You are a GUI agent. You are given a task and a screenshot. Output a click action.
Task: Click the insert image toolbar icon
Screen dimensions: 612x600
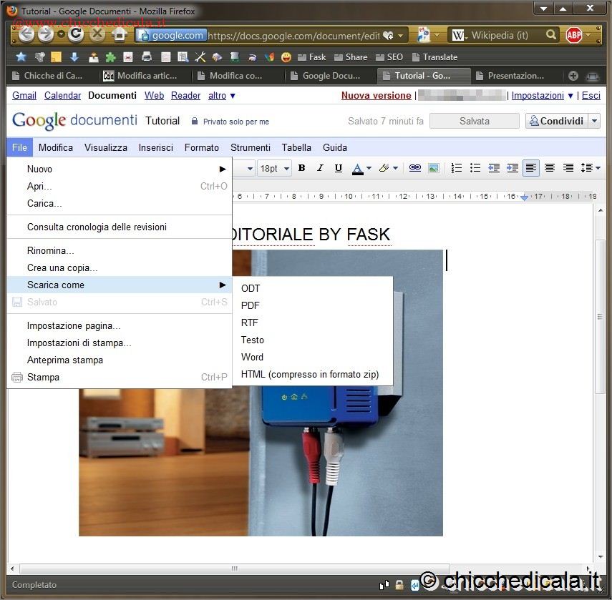[x=433, y=168]
